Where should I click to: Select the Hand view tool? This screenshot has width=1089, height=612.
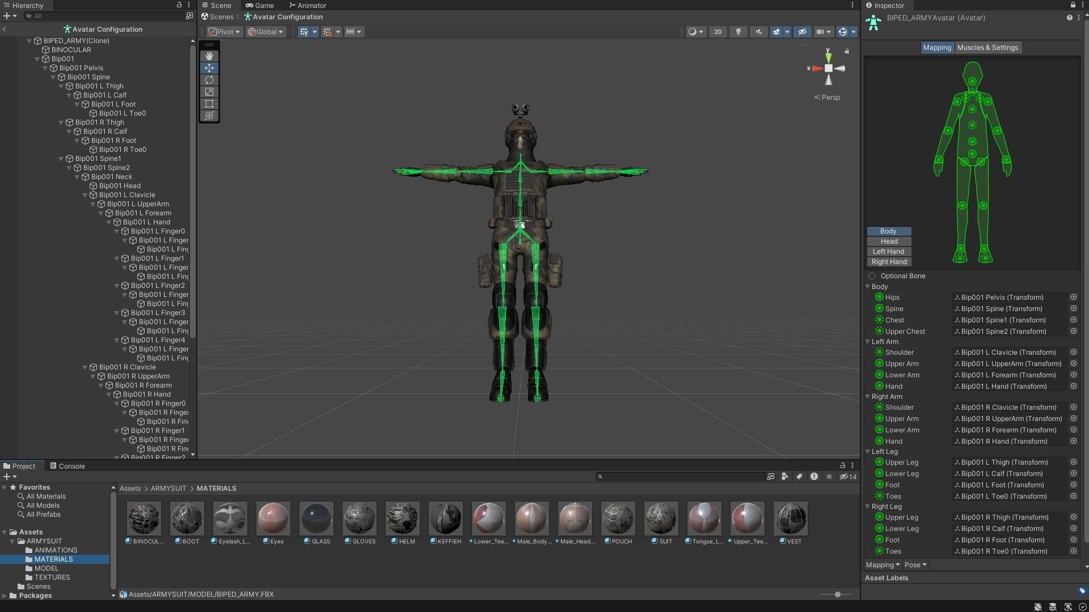coord(209,56)
